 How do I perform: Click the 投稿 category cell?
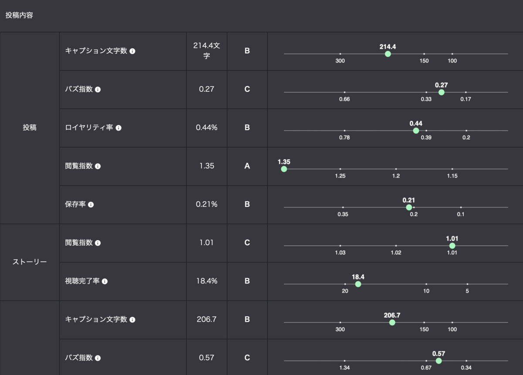coord(29,128)
